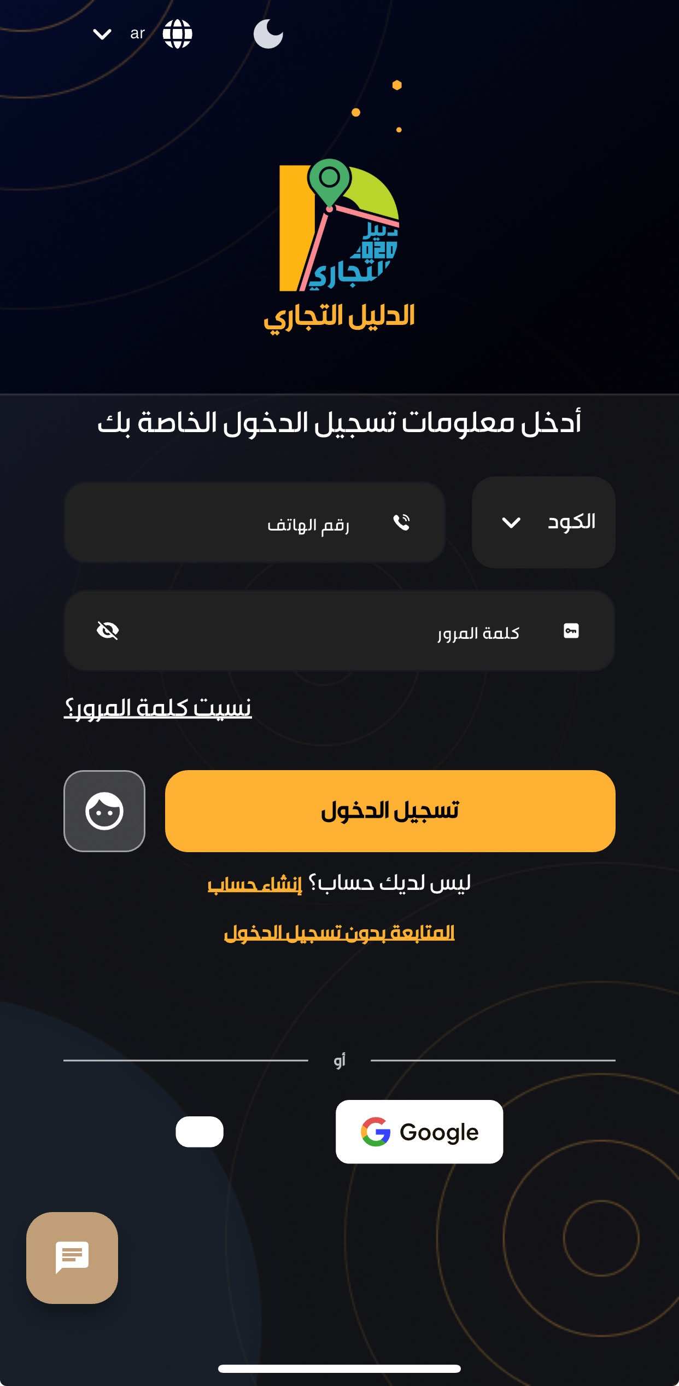This screenshot has height=1386, width=679.
Task: Click the phone icon in the phone number field
Action: point(402,523)
